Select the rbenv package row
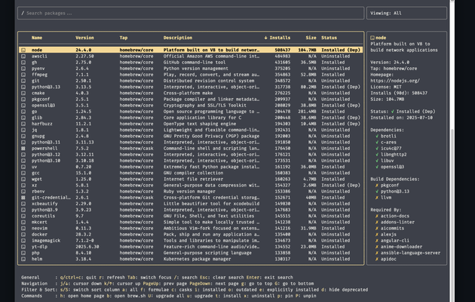 (191, 191)
